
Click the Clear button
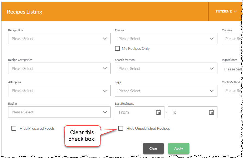pyautogui.click(x=153, y=148)
